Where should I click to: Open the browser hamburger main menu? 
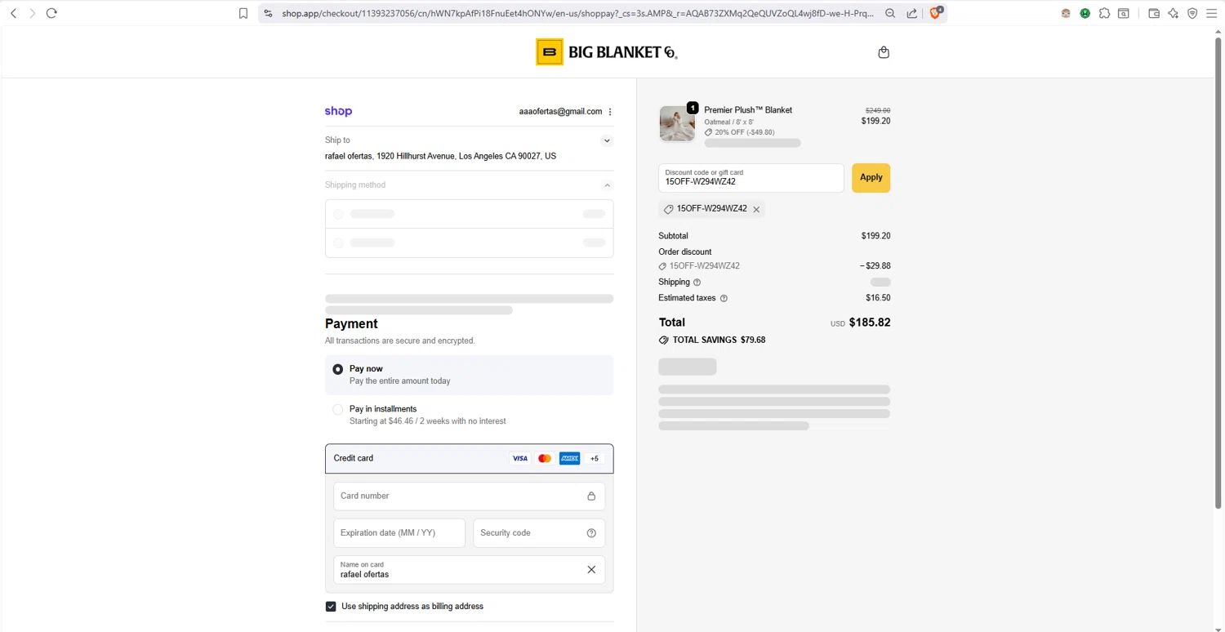click(x=1212, y=13)
